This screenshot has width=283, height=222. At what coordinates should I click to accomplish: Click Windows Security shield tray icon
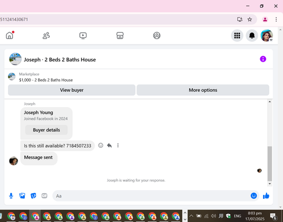[x=228, y=216]
